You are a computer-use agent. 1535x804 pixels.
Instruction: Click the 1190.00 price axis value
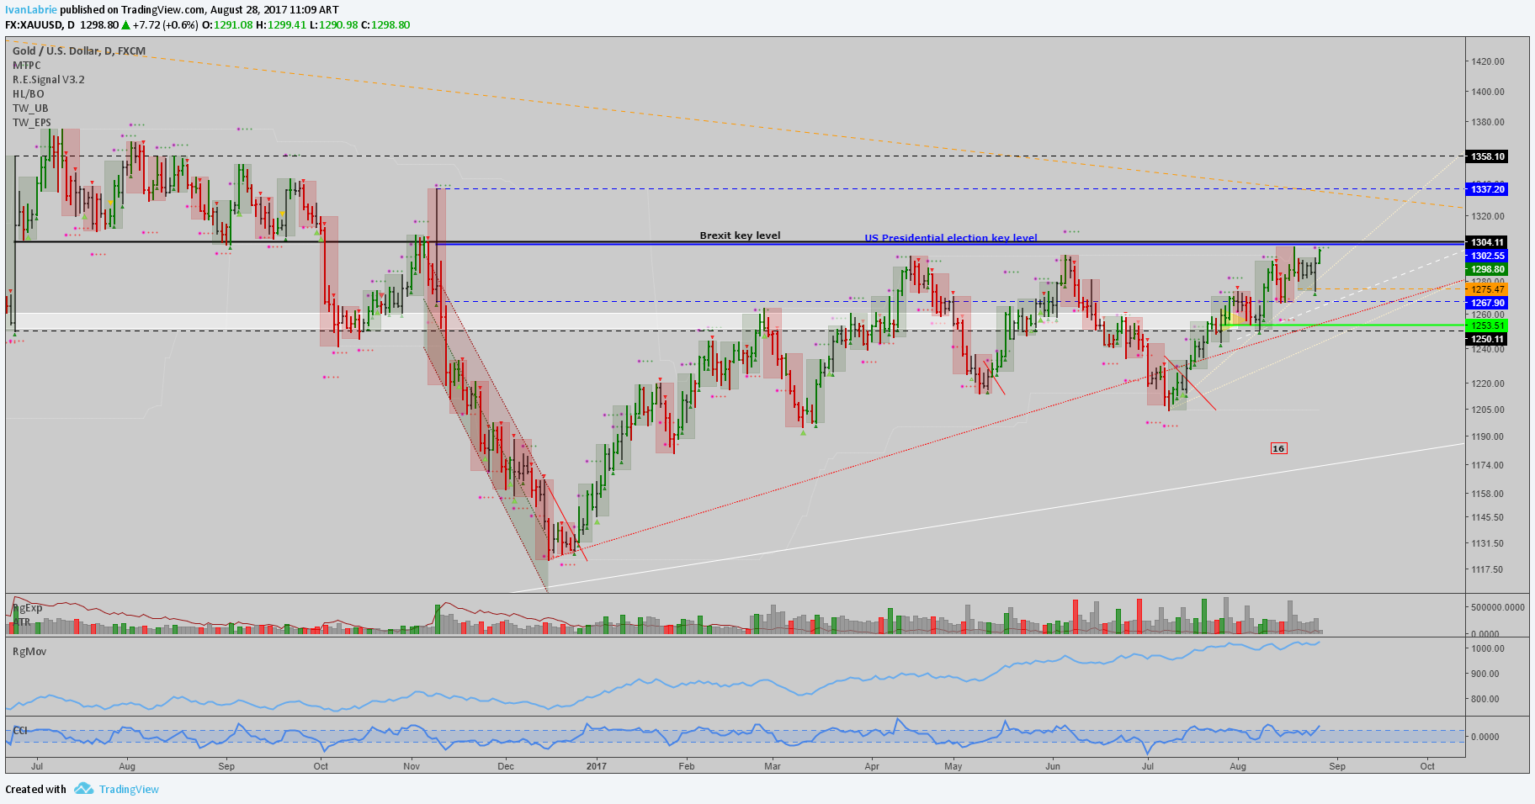point(1488,436)
